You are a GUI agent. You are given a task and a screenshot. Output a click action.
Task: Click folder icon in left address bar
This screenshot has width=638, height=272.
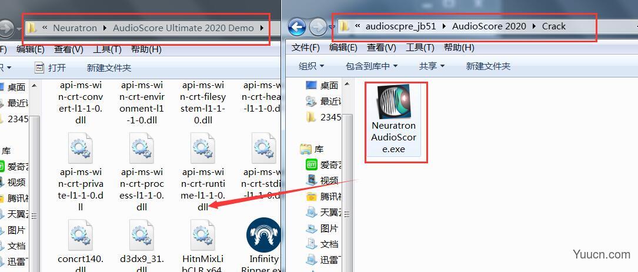coord(32,28)
